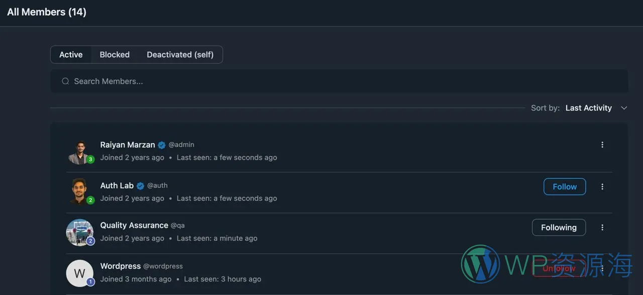The image size is (643, 295).
Task: Open Raiyan Marzan's profile name link
Action: point(128,145)
